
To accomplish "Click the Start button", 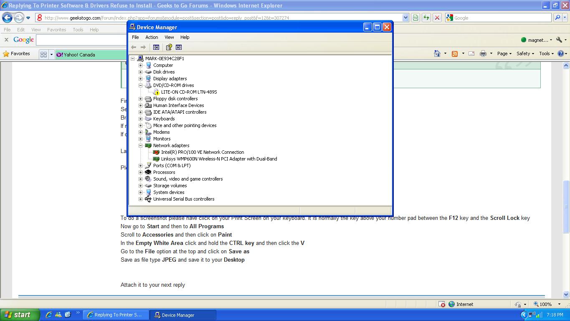I will pos(20,315).
